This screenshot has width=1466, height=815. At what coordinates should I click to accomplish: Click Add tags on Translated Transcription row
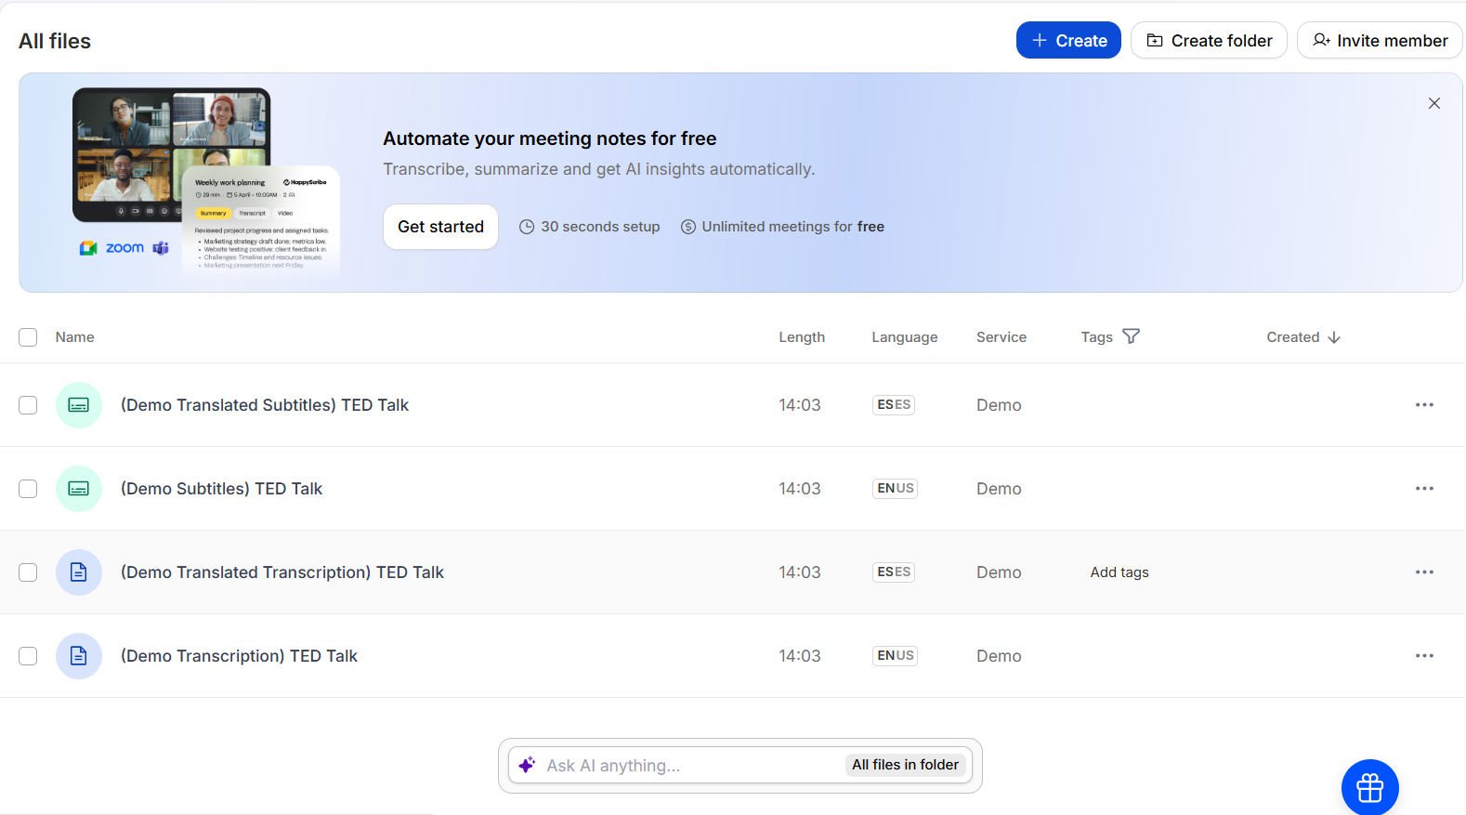(1119, 572)
